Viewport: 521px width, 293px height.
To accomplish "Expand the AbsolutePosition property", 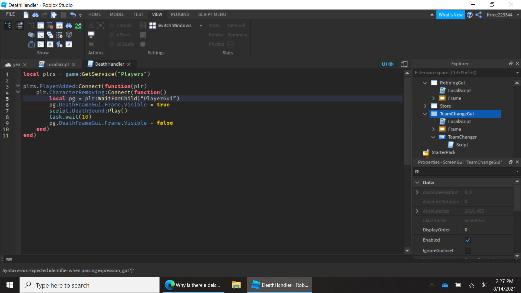I will pos(417,192).
